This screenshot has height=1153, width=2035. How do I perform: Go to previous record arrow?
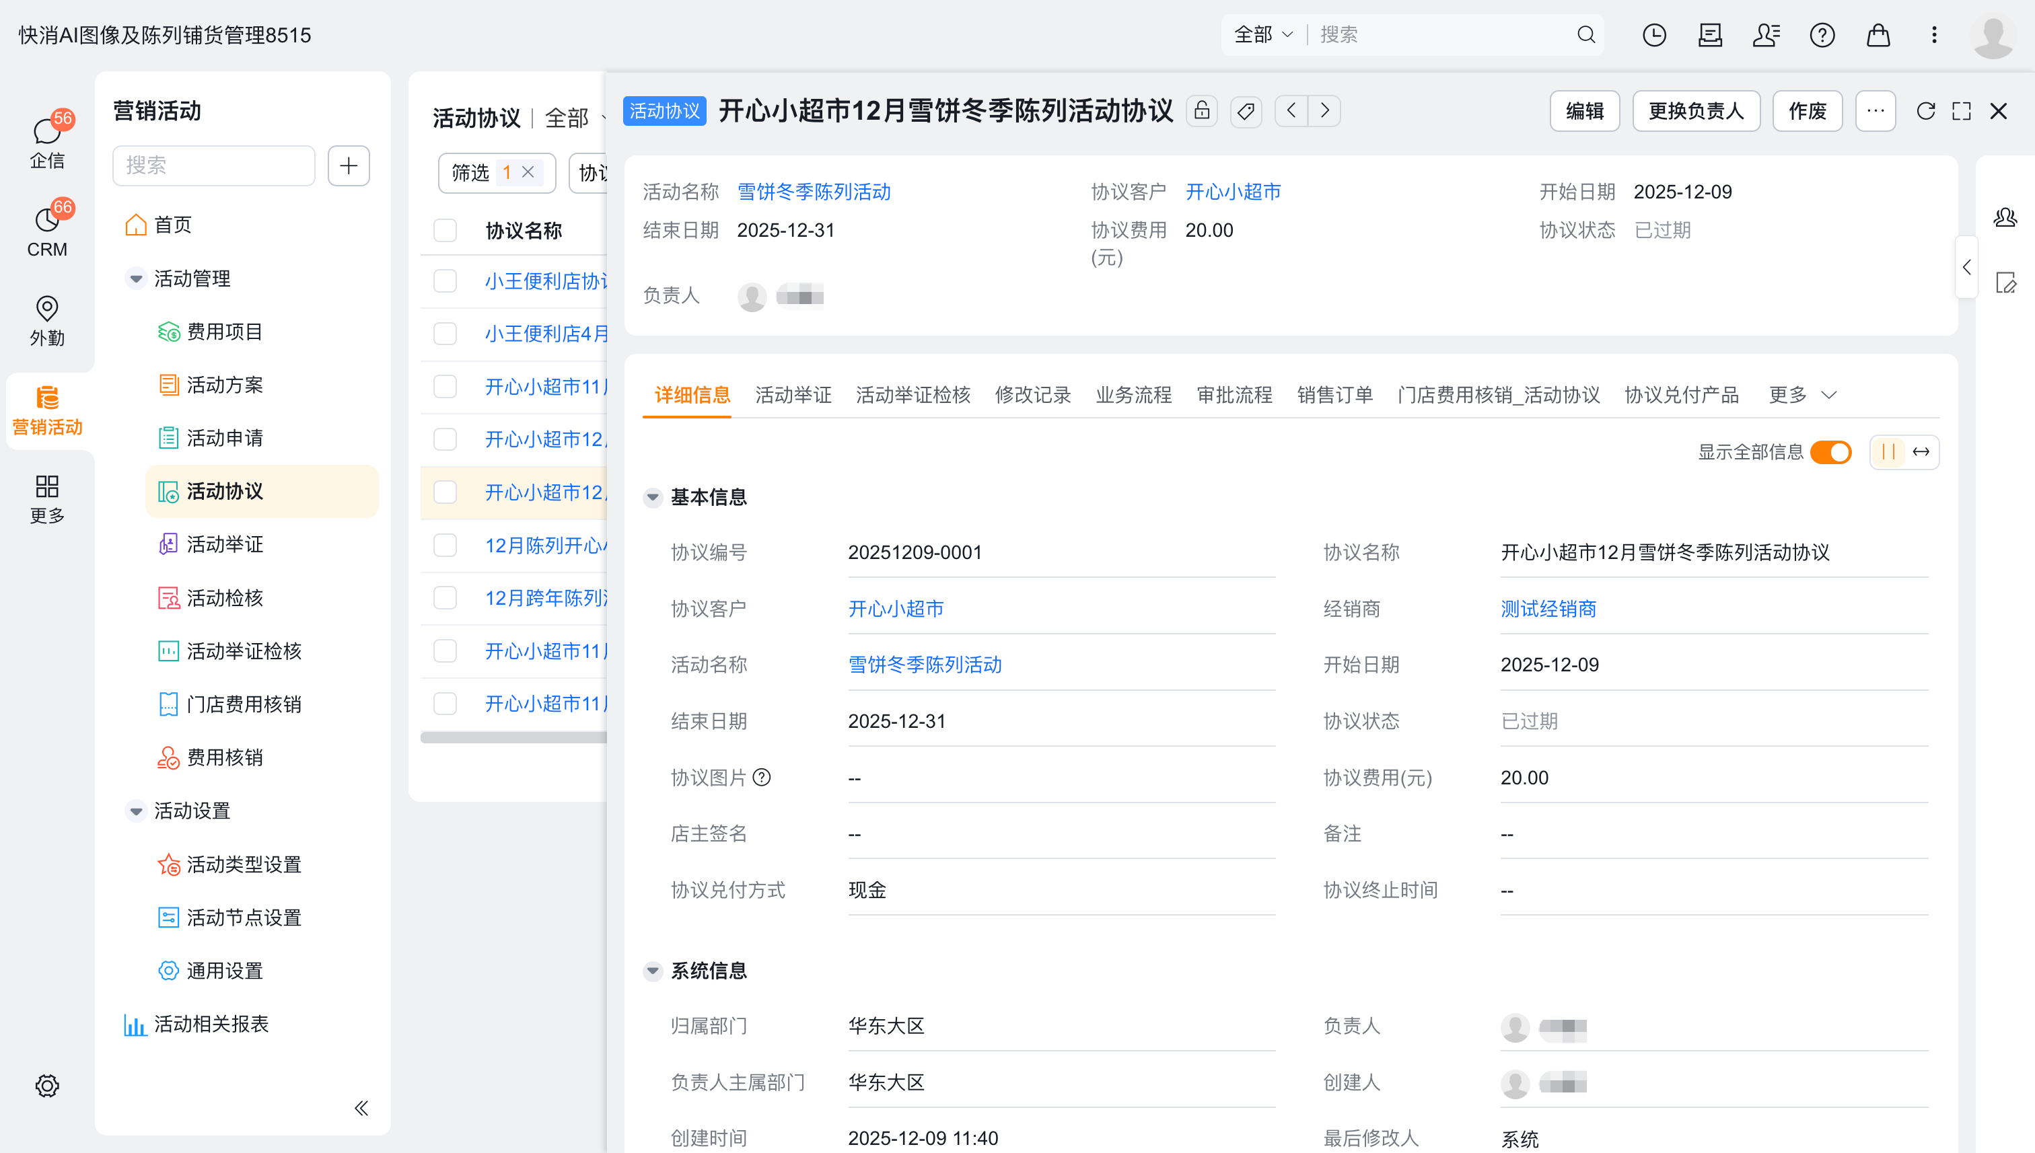[x=1291, y=111]
